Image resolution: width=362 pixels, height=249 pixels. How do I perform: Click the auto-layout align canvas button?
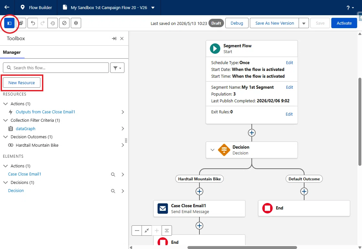click(167, 231)
